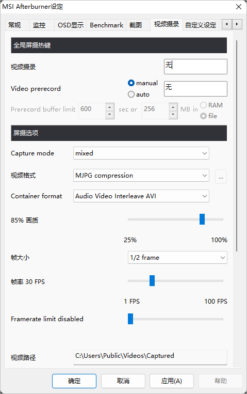Switch to the 自定义设定 tab
Screen dimensions: 247x394
tap(201, 25)
